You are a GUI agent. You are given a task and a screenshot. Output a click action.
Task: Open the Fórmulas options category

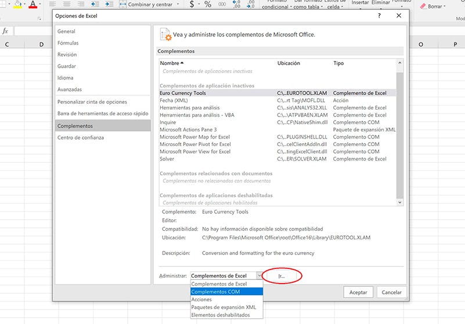68,43
